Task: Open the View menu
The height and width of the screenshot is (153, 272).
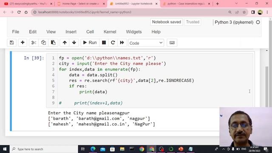Action: click(51, 32)
